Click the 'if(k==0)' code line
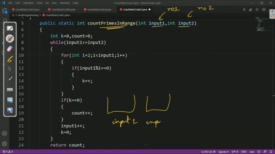The height and width of the screenshot is (154, 275). [x=71, y=100]
